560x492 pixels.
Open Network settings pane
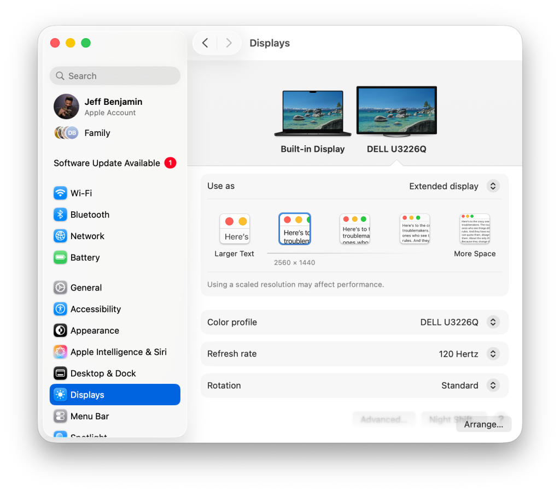[x=115, y=236]
